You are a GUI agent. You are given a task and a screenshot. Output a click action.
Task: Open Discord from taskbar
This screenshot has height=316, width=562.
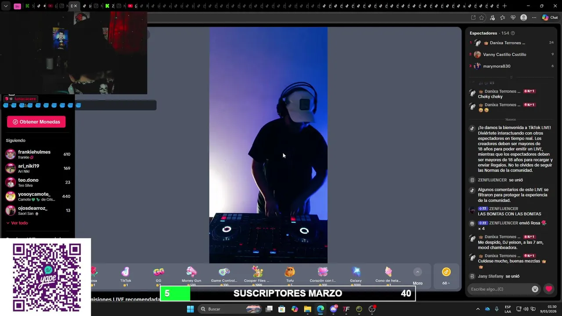[333, 309]
